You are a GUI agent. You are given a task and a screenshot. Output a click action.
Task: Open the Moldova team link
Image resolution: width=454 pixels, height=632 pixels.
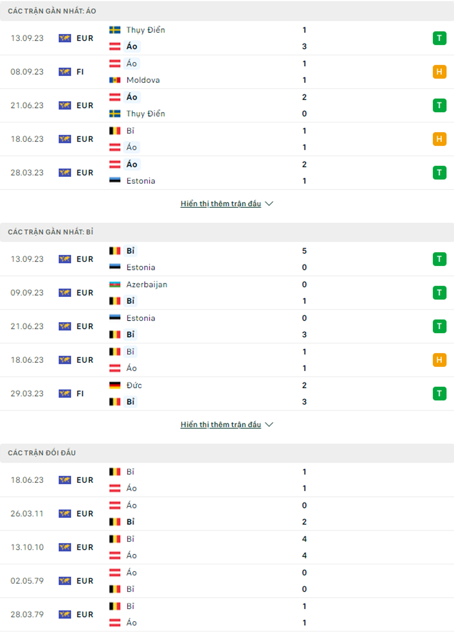coord(143,80)
